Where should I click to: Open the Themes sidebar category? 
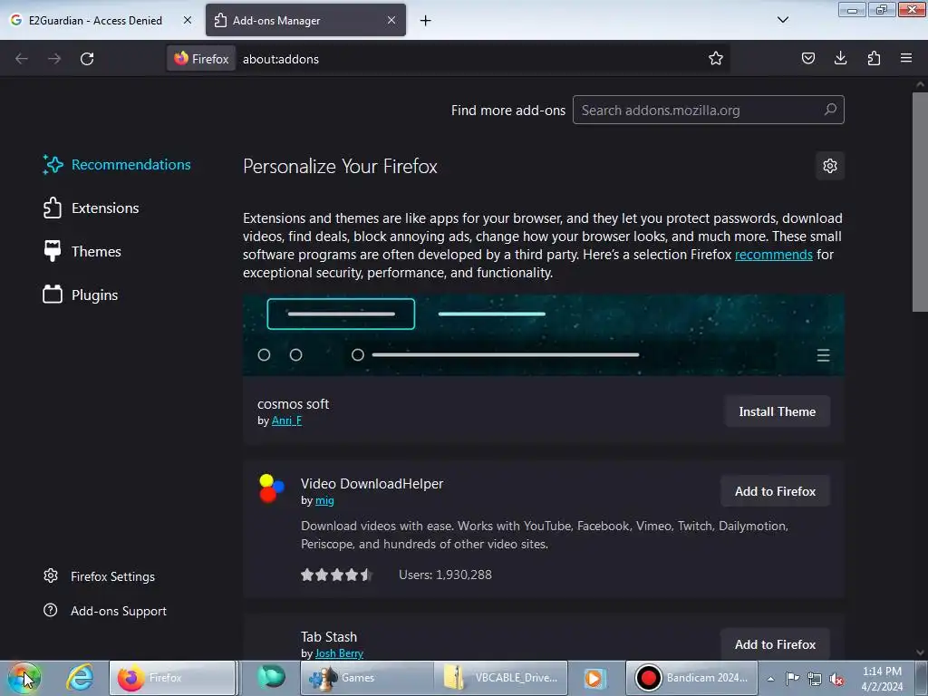tap(82, 252)
